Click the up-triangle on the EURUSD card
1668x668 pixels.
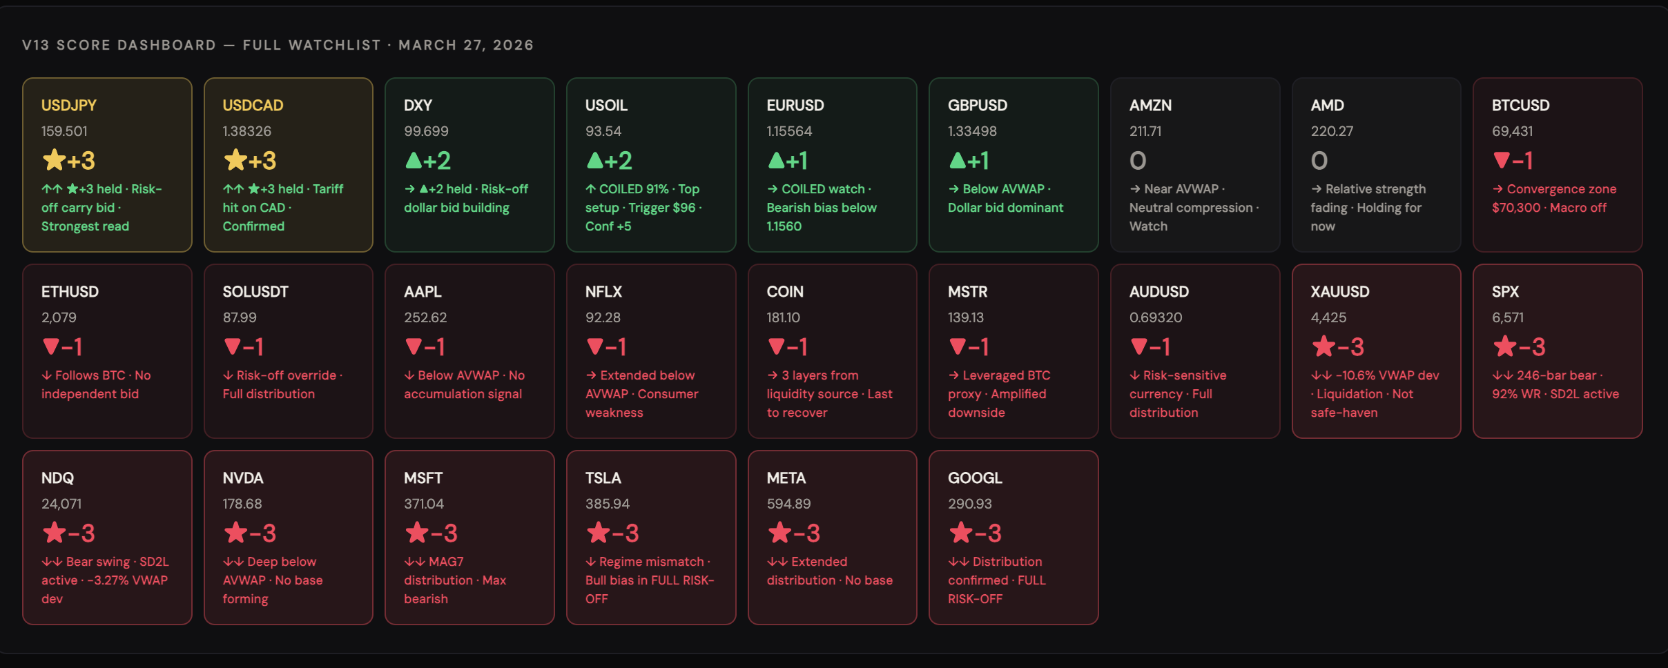[x=776, y=160]
